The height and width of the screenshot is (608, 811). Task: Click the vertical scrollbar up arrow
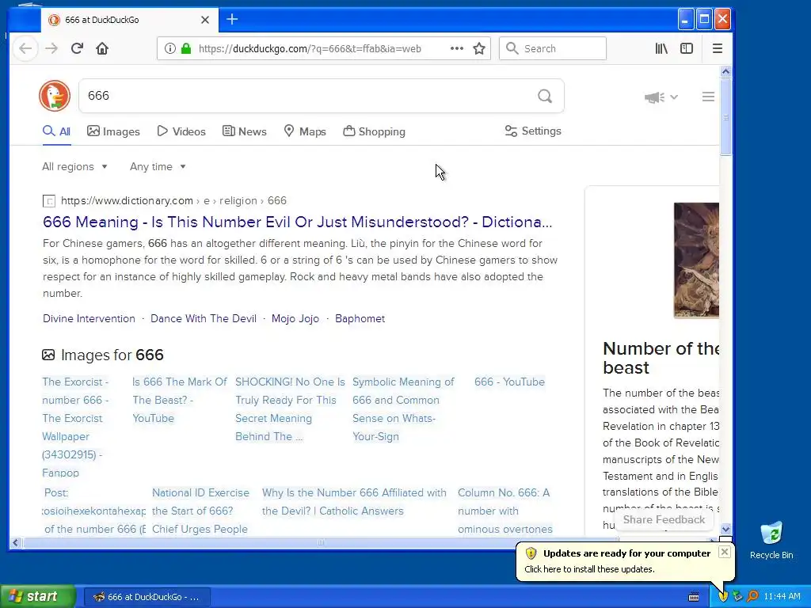tap(725, 71)
